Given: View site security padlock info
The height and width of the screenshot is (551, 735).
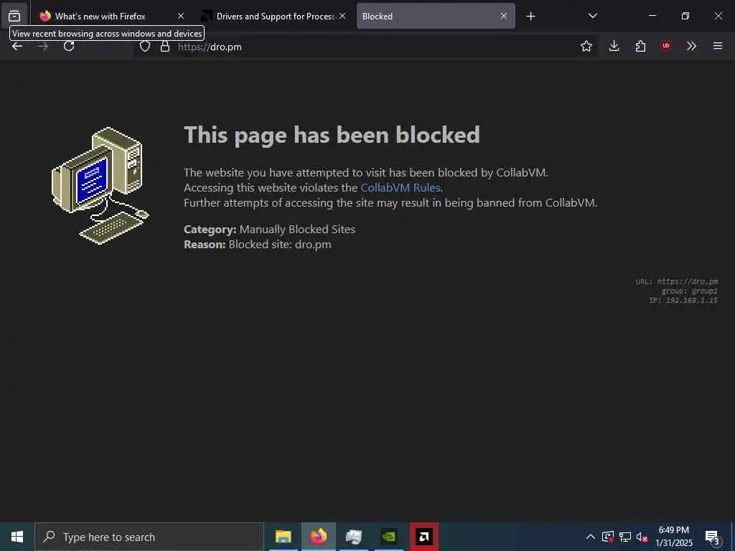Looking at the screenshot, I should point(165,47).
